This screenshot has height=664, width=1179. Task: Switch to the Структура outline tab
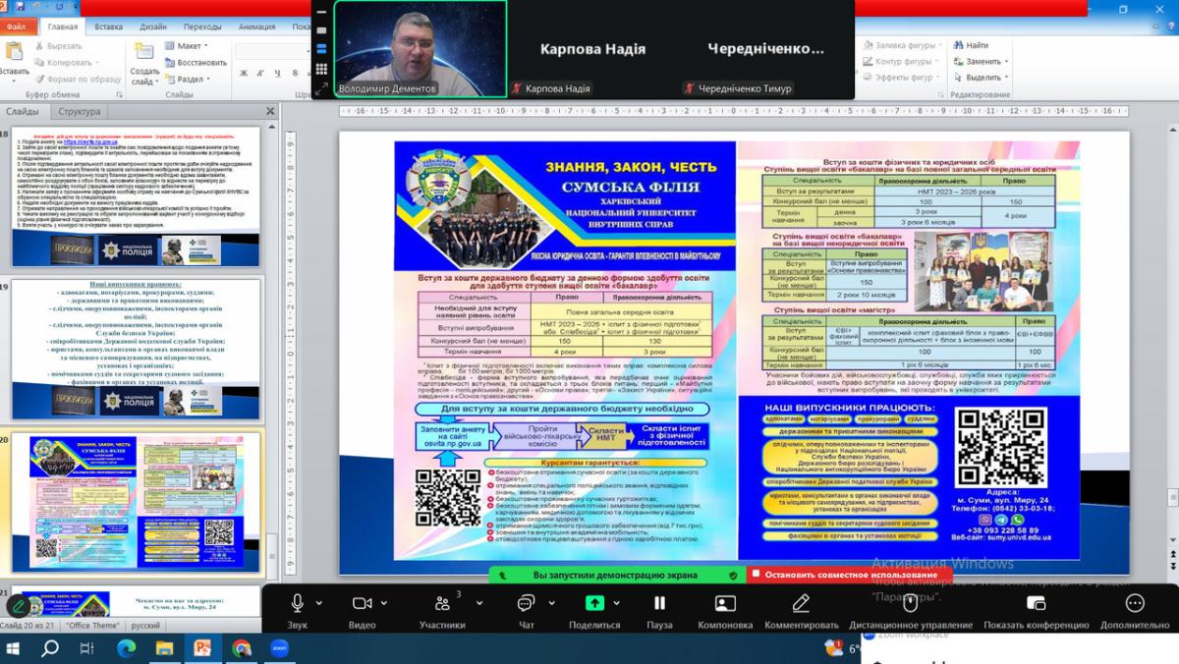click(x=79, y=111)
